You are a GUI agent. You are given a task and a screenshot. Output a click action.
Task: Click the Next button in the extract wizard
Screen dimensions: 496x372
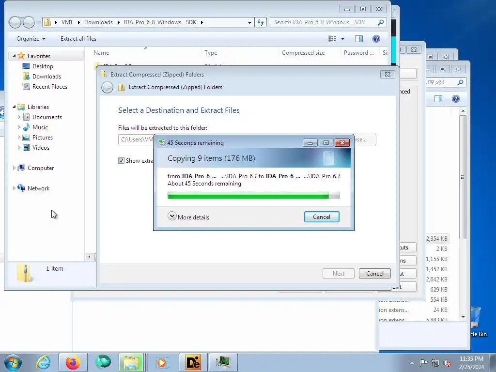click(x=338, y=273)
